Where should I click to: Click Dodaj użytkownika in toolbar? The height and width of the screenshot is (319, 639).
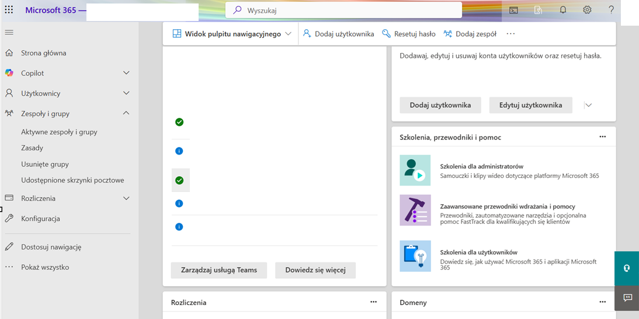point(338,34)
